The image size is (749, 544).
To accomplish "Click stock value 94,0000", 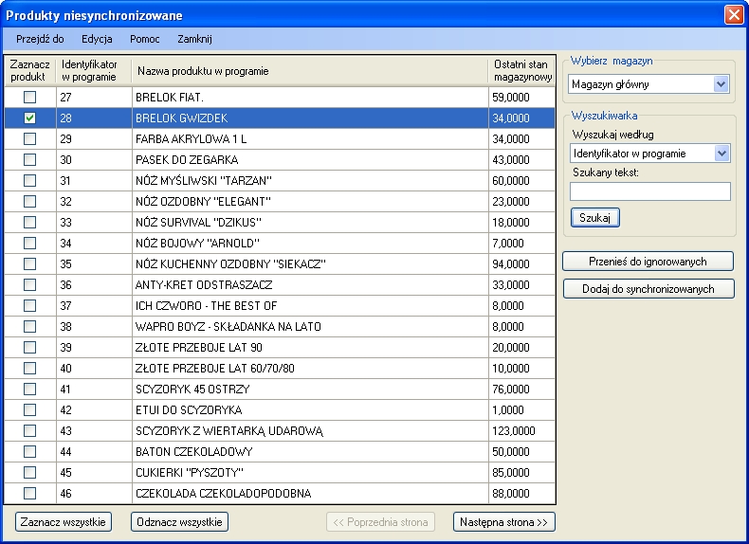I will pyautogui.click(x=522, y=264).
